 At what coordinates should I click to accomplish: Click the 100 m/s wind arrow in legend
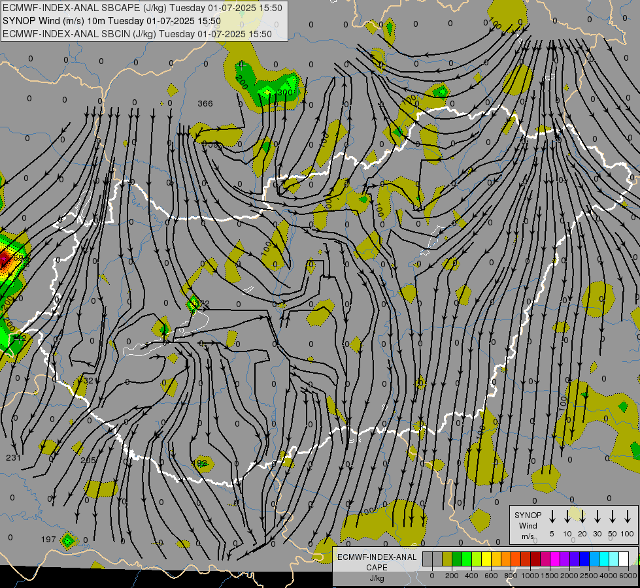(x=628, y=517)
